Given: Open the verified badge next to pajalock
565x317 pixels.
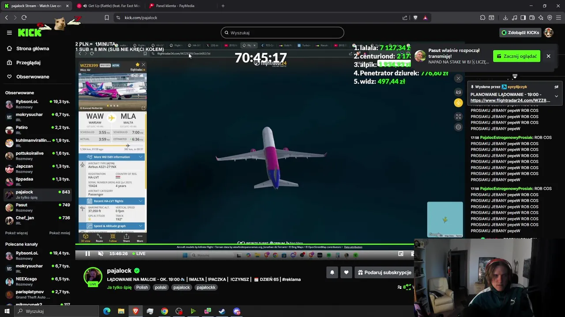Looking at the screenshot, I should click(x=137, y=271).
